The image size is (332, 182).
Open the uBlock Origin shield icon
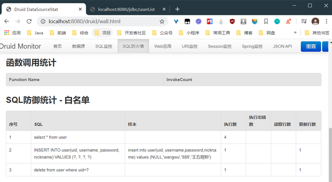tap(232, 22)
